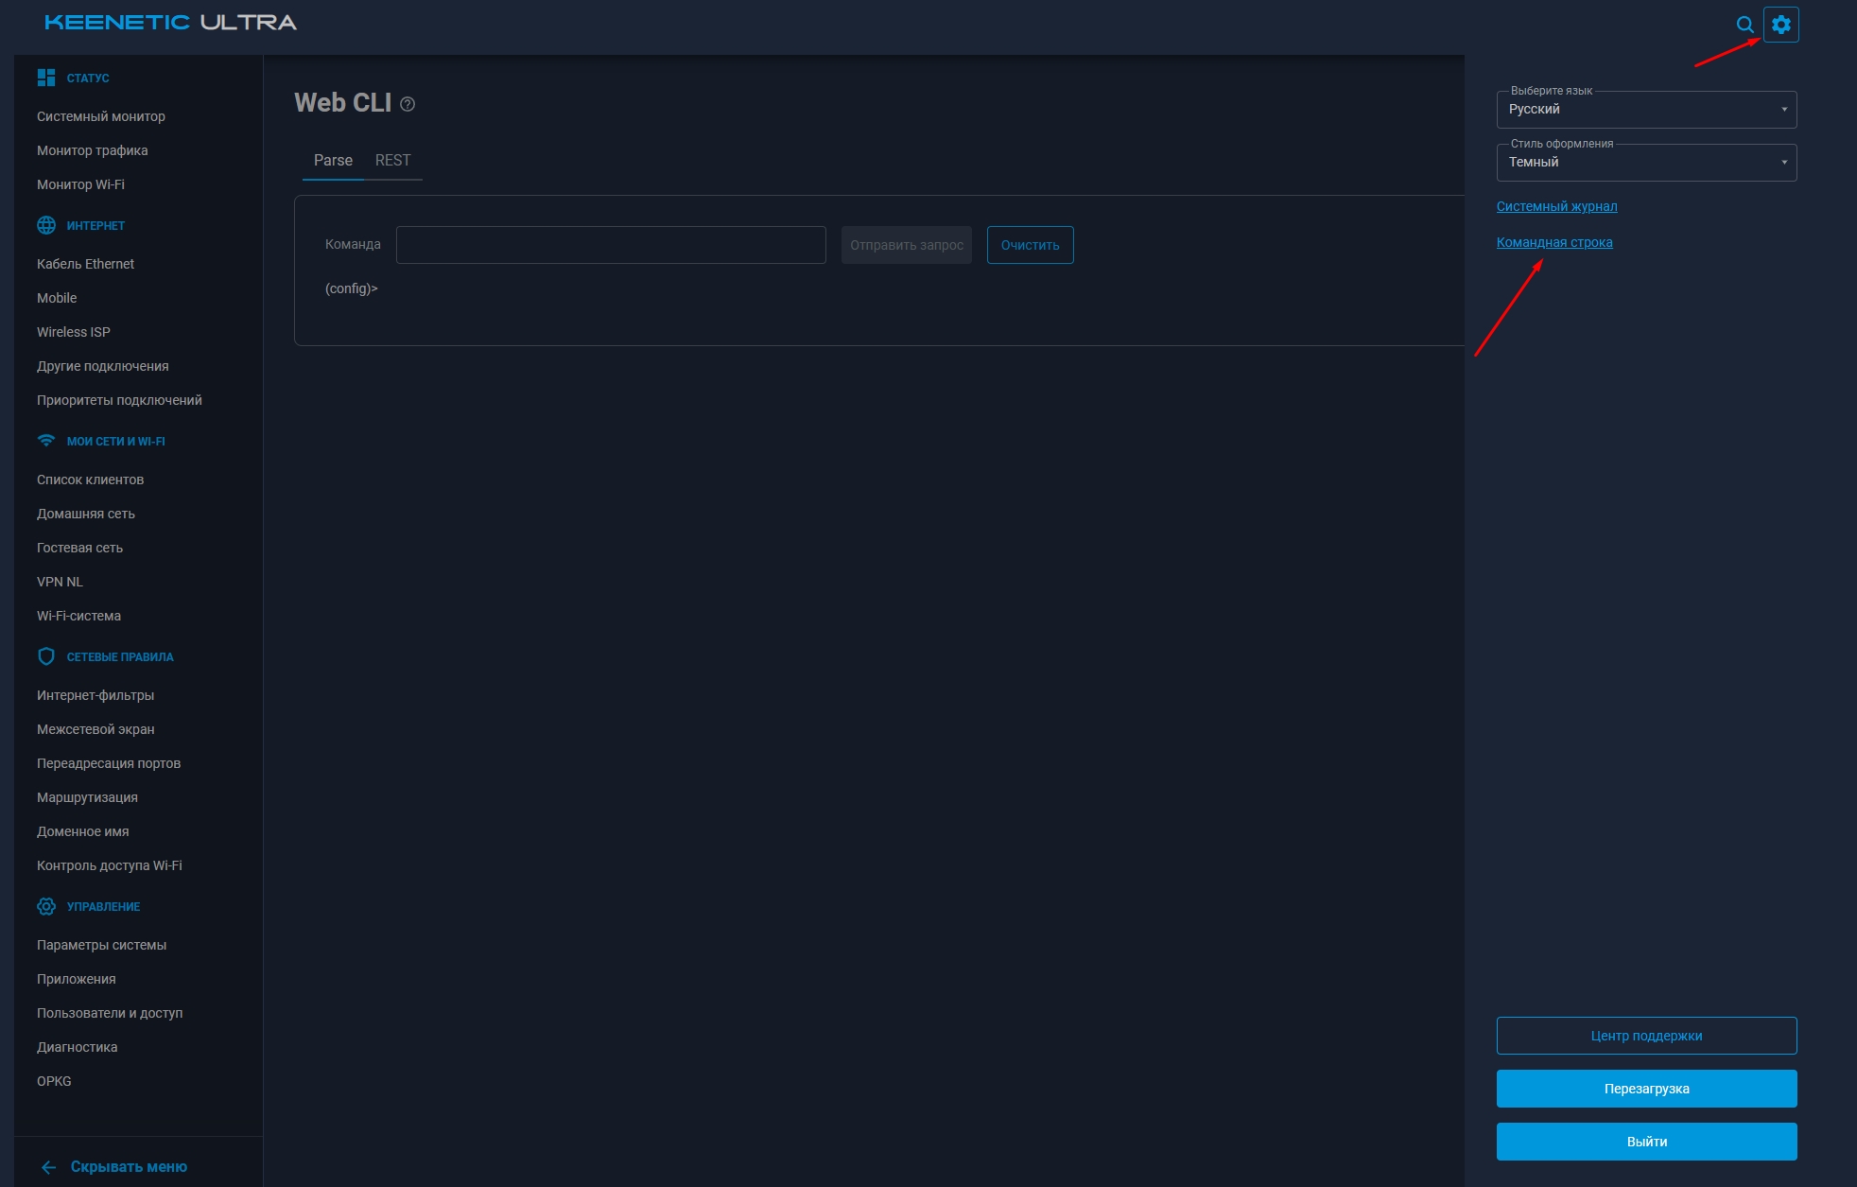Screen dimensions: 1857x1187
Task: Open the Системный монитор menu item
Action: [x=100, y=116]
